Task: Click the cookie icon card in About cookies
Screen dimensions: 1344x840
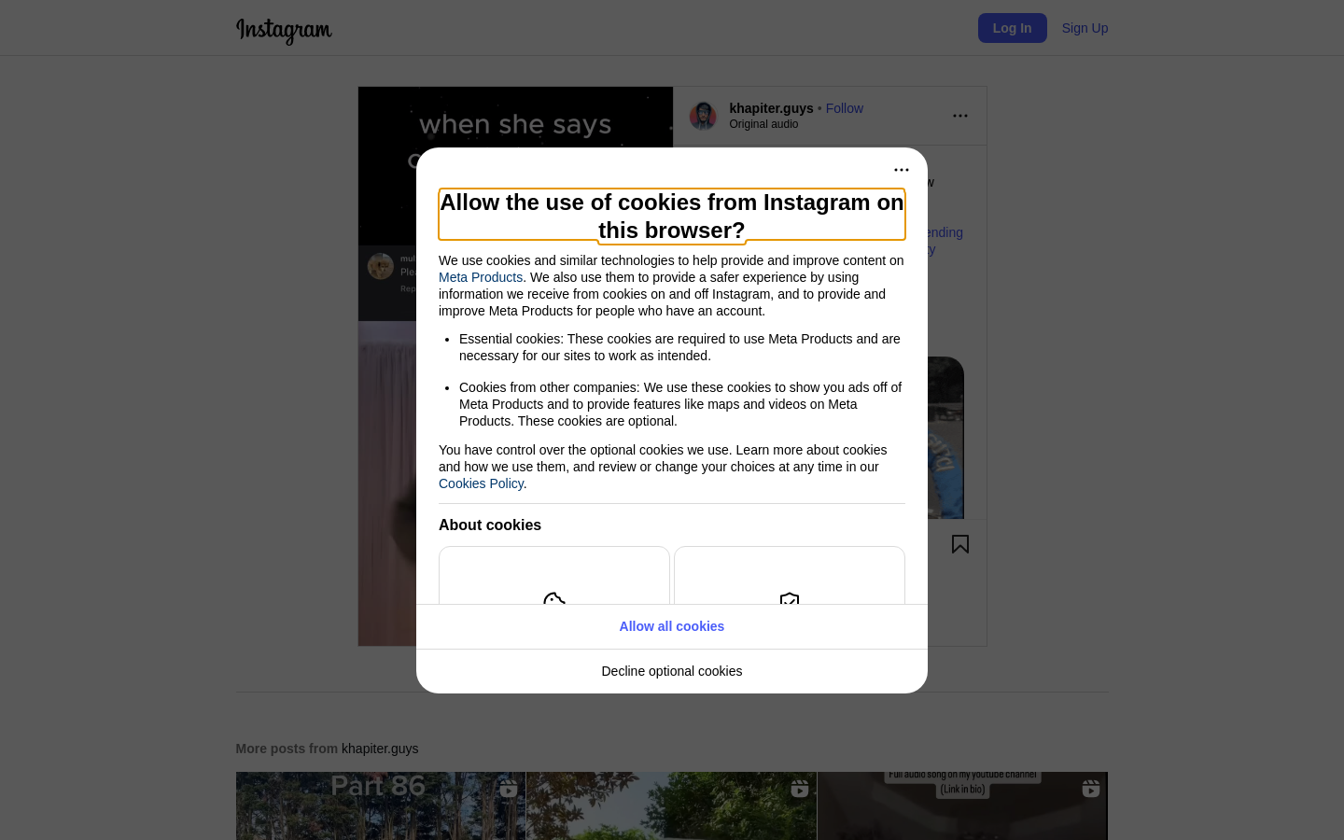Action: click(x=554, y=576)
